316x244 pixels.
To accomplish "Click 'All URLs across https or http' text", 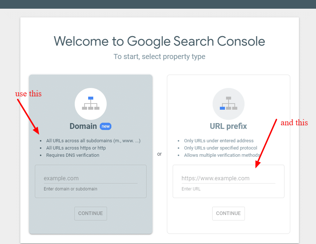I will coord(76,148).
